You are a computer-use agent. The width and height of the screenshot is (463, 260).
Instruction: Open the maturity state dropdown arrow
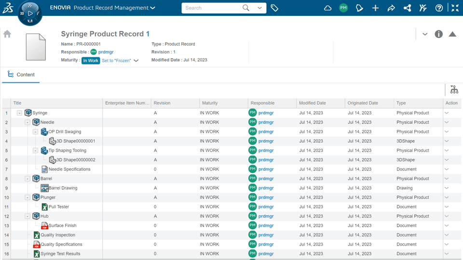(136, 61)
